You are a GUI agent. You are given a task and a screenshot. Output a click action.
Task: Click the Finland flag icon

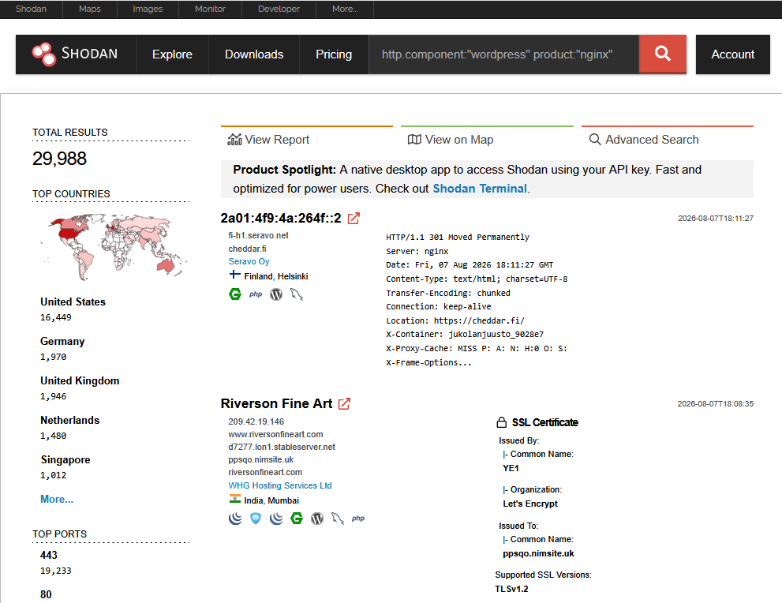pyautogui.click(x=235, y=275)
